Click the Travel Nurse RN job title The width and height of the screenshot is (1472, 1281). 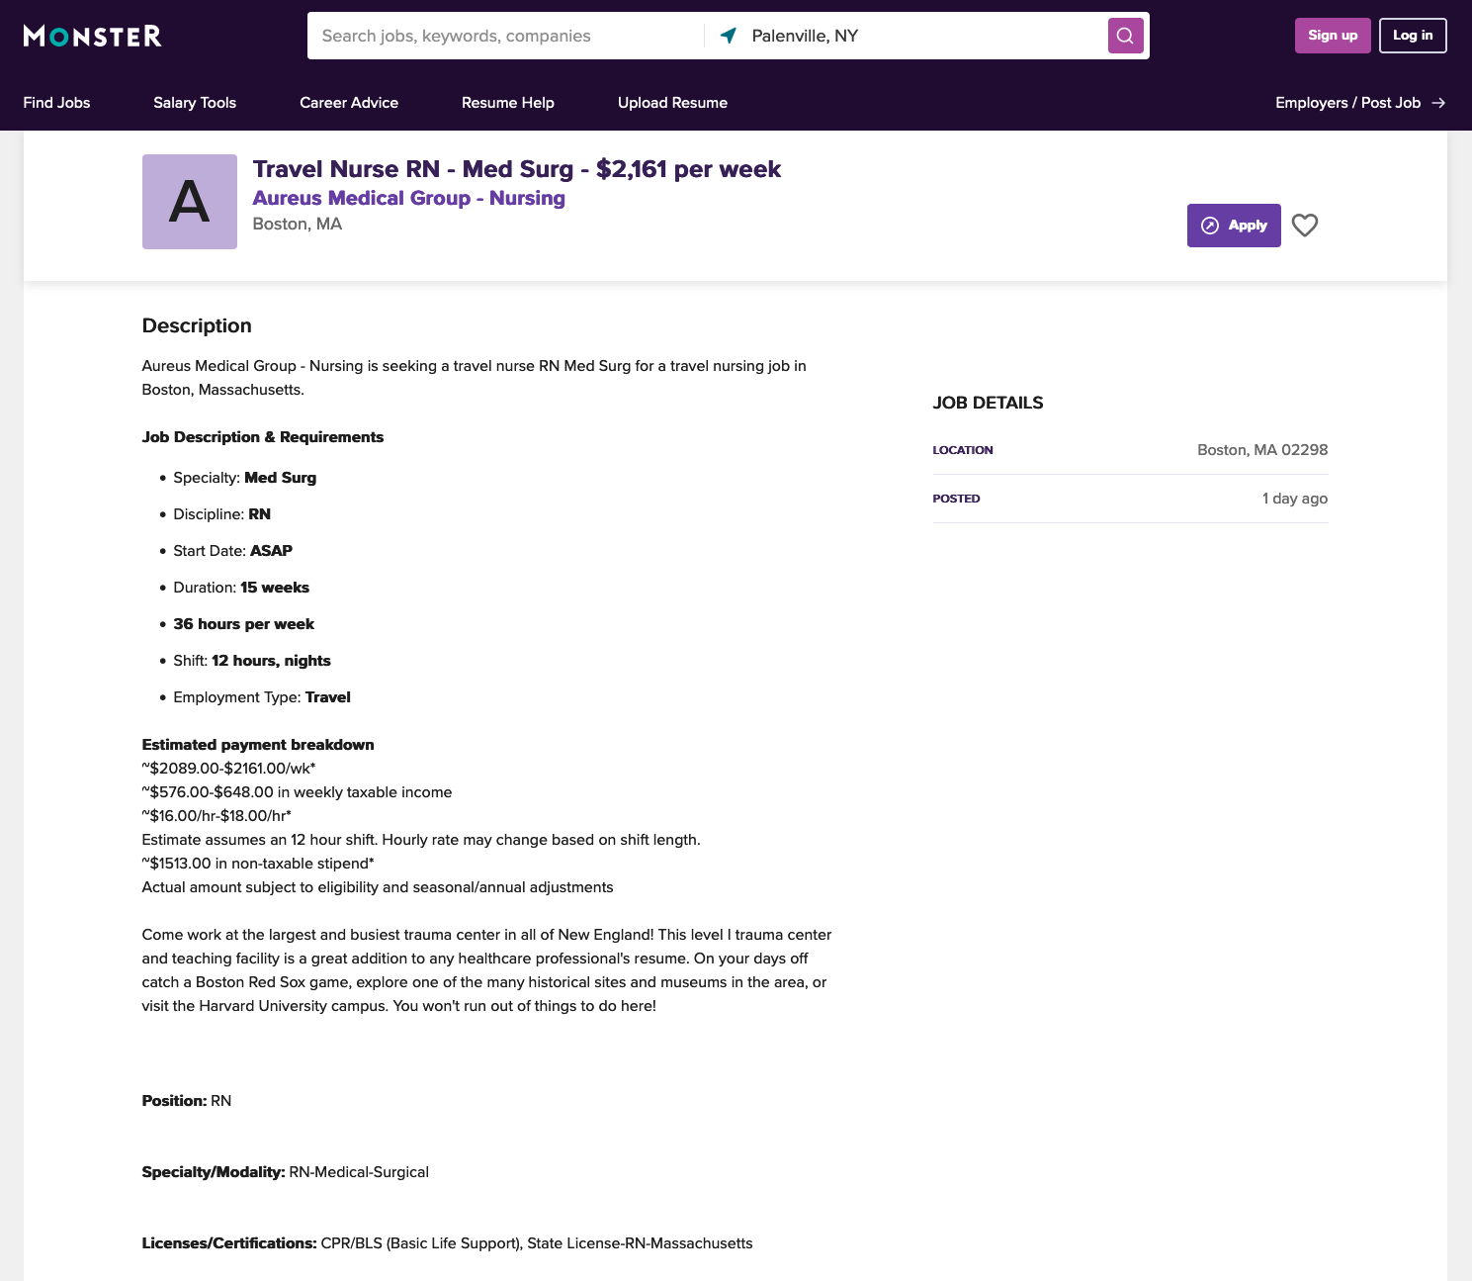click(517, 169)
